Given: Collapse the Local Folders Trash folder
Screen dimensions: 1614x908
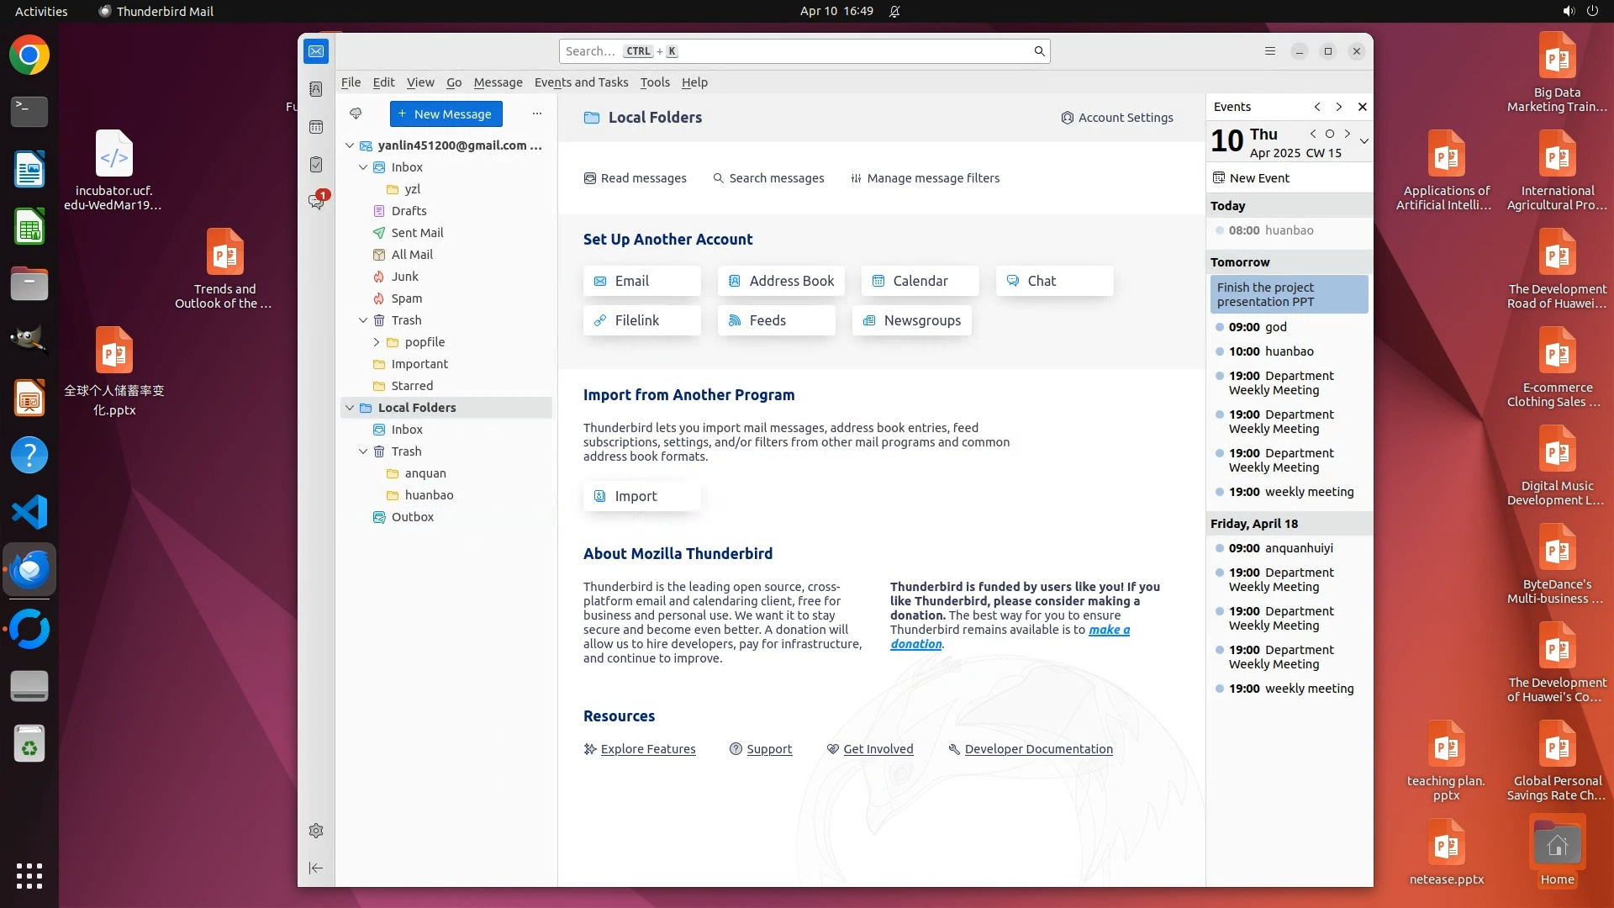Looking at the screenshot, I should pos(363,451).
